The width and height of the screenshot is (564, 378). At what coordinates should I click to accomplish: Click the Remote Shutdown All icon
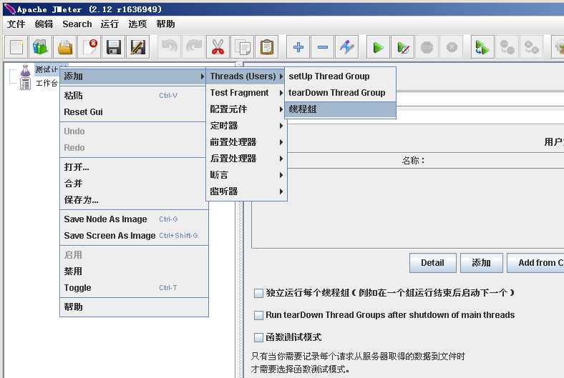[531, 47]
